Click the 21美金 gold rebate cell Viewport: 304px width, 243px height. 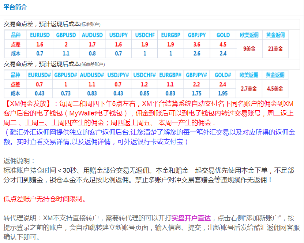pos(275,49)
